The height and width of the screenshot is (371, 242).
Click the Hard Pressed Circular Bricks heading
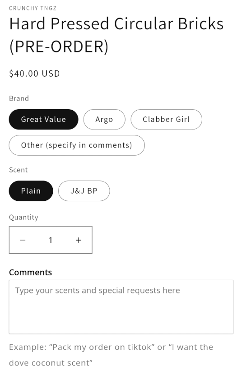[116, 23]
